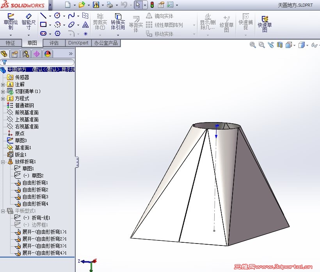Screen dimensions: 320x272
Task: Click the Rebuild traffic light icon
Action: 152,5
